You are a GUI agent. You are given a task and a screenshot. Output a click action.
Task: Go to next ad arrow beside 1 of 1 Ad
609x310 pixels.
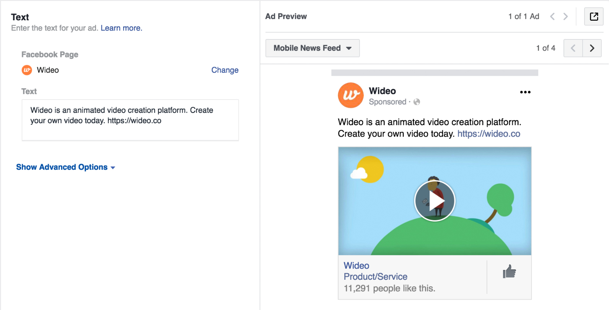click(x=565, y=16)
